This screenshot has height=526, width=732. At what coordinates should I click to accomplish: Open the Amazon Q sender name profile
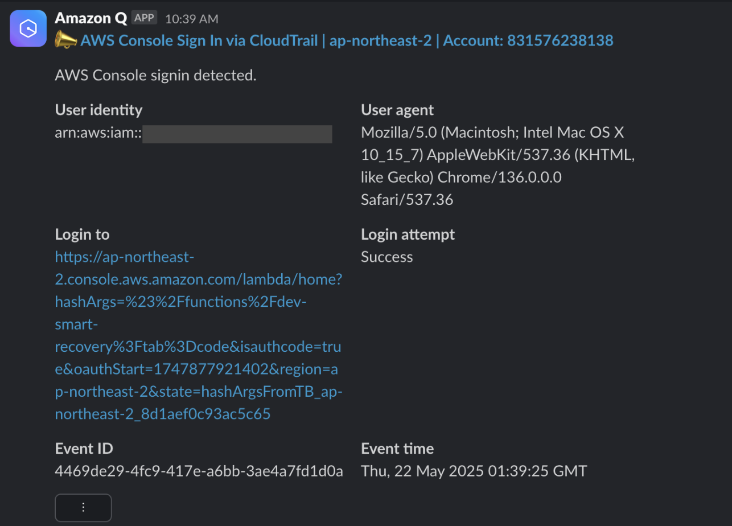(91, 18)
